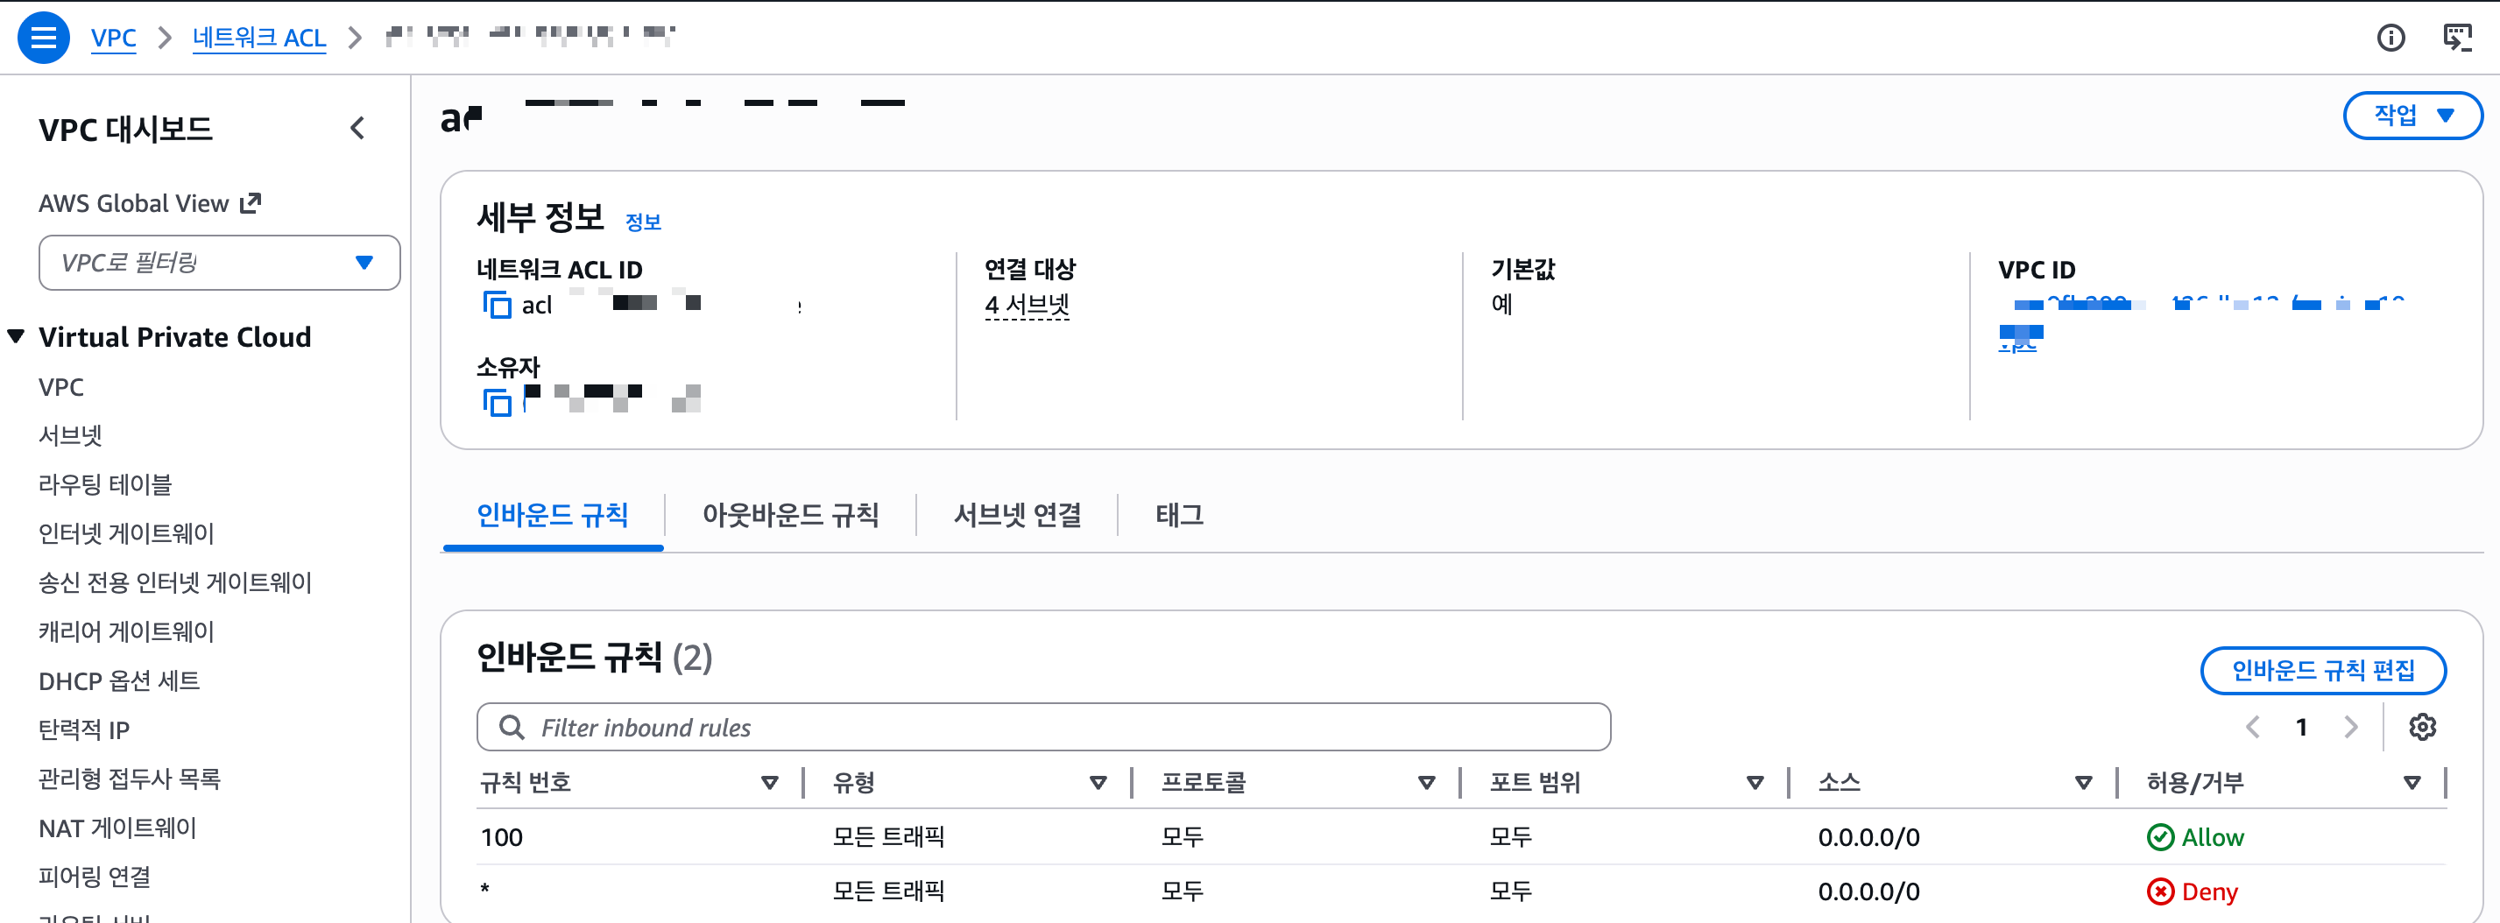
Task: Click the Deny status in the * rule
Action: tap(2193, 891)
